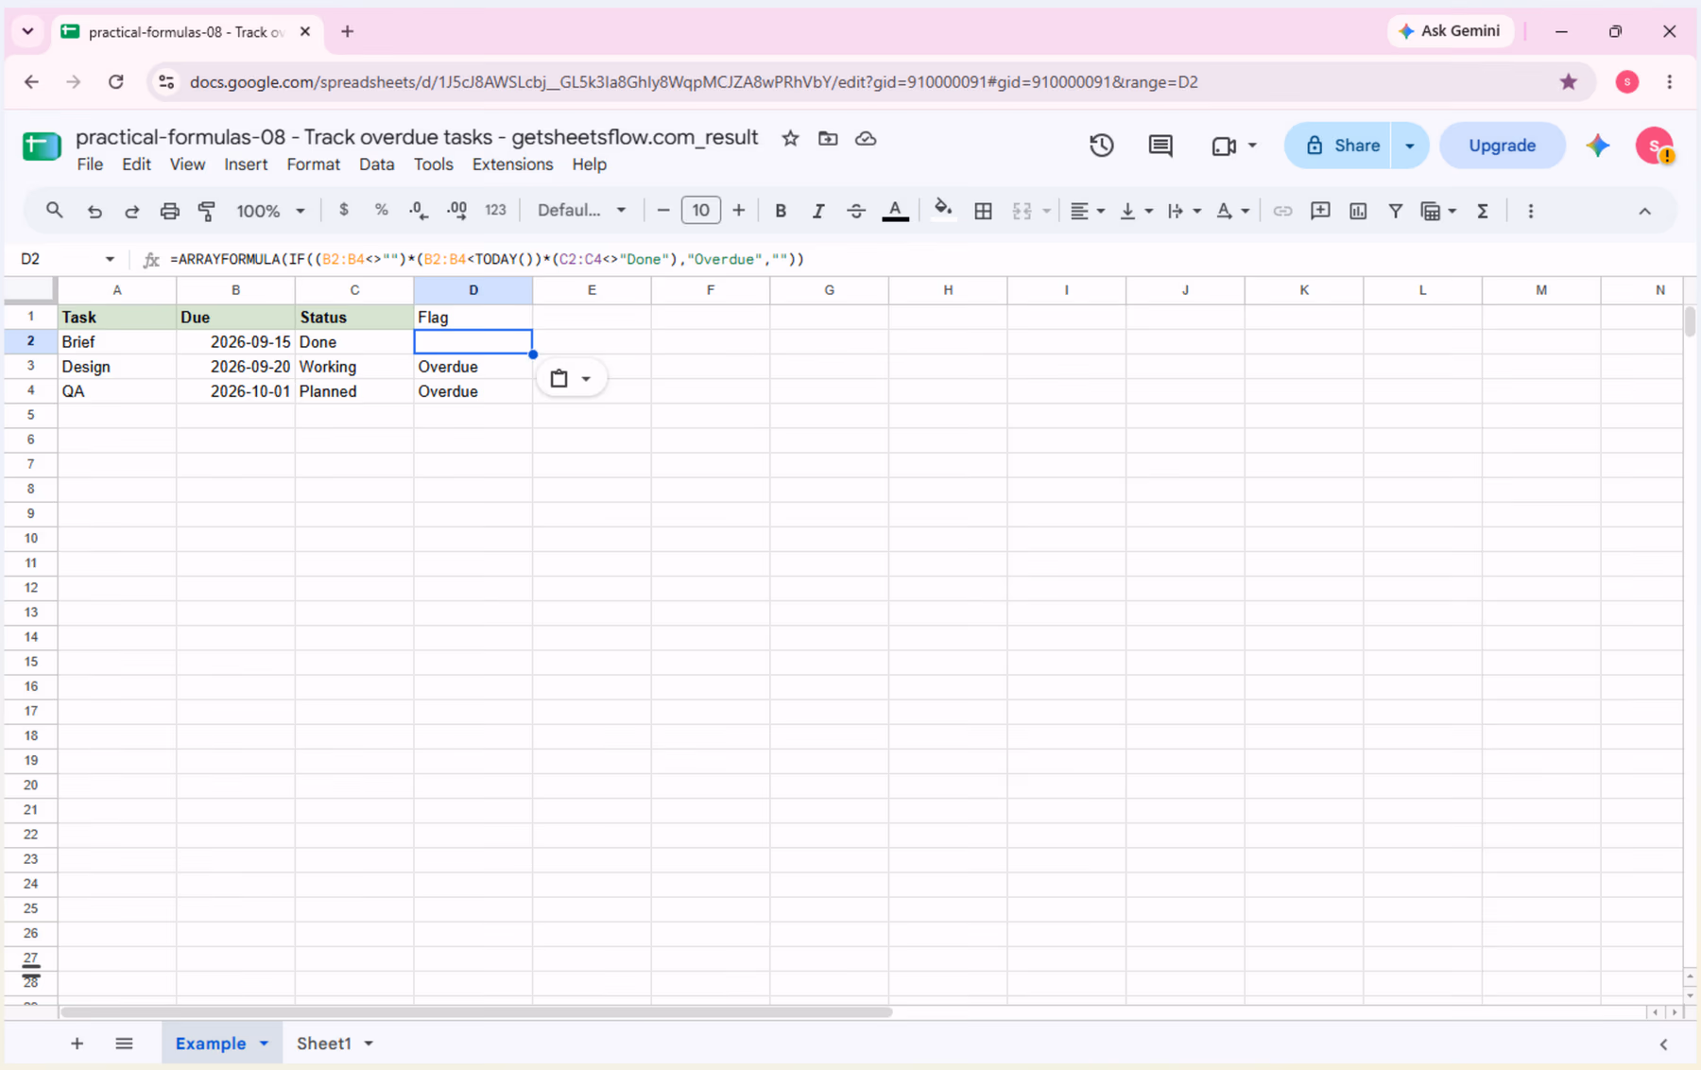Collapse the toolbar with the chevron arrow

[x=1644, y=211]
